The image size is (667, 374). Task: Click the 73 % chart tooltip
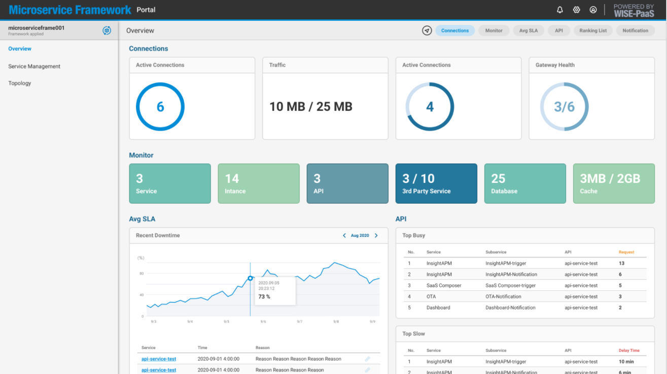(274, 290)
